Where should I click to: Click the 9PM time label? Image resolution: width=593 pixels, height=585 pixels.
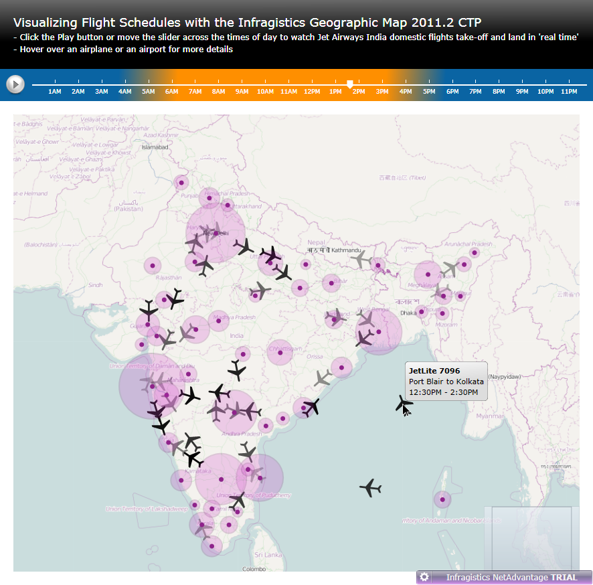click(x=522, y=91)
